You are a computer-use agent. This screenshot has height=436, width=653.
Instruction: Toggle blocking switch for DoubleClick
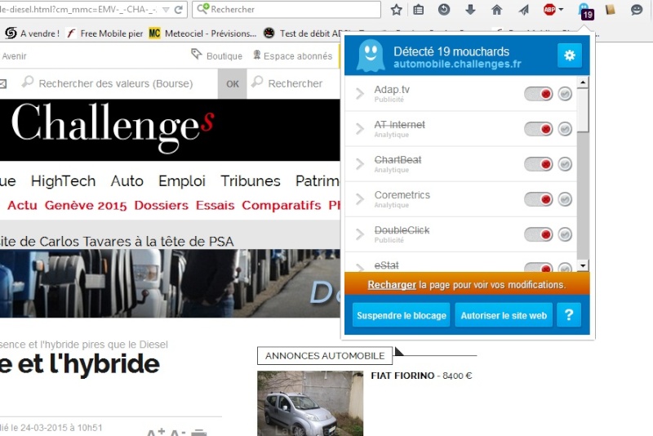pos(539,234)
